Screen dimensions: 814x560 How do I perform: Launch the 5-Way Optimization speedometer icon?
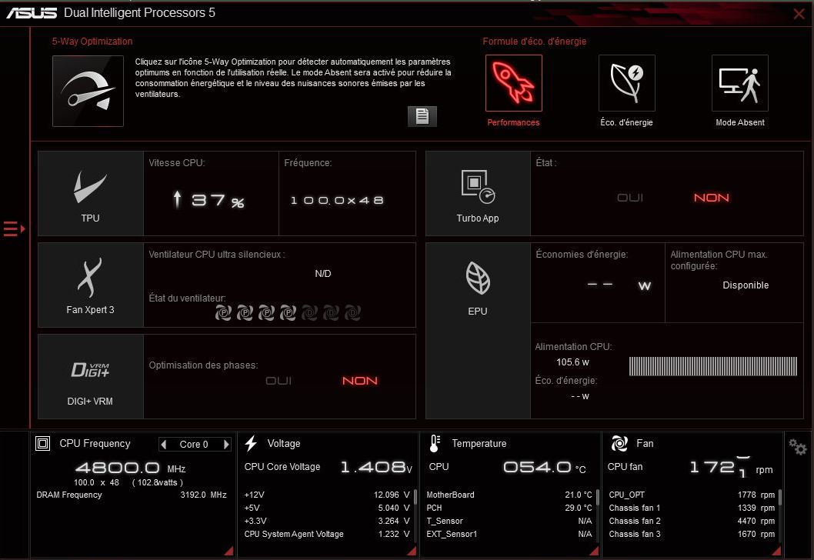88,91
